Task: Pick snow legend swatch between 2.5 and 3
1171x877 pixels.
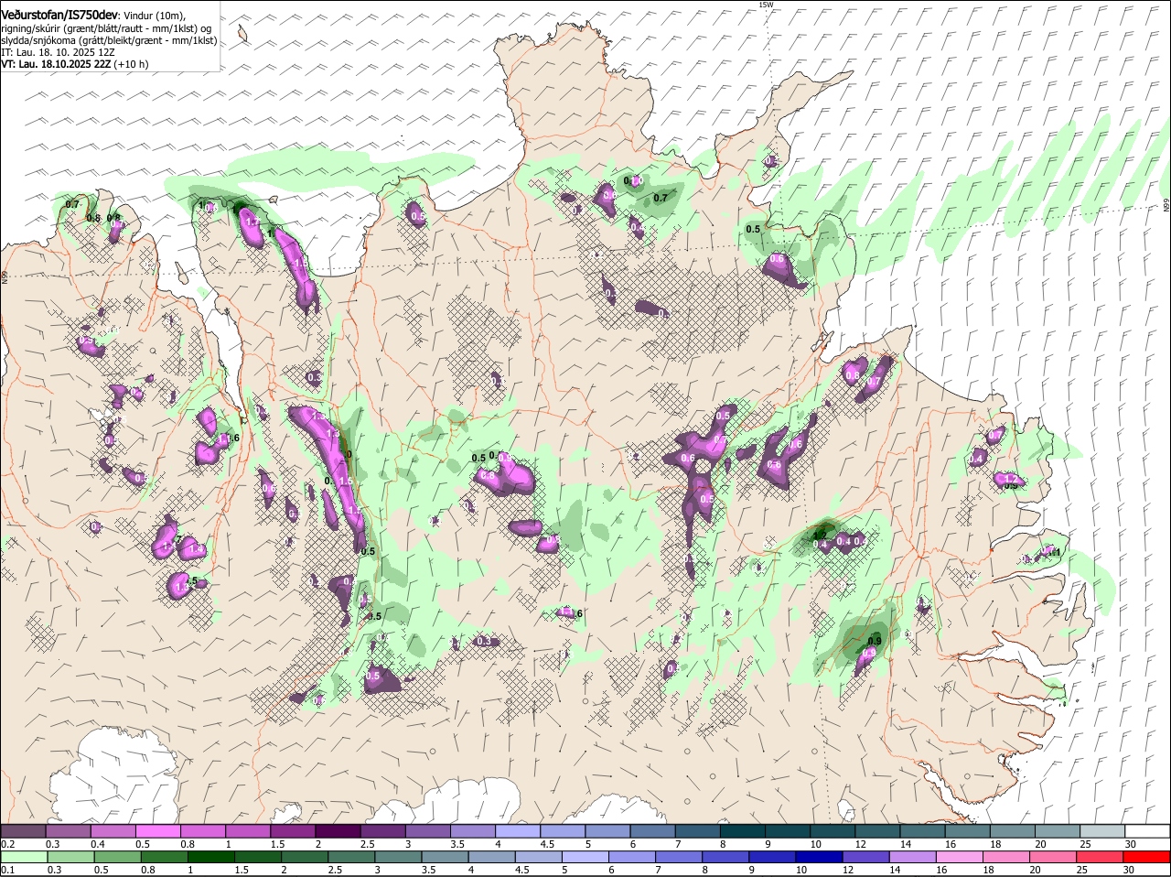Action: [382, 831]
